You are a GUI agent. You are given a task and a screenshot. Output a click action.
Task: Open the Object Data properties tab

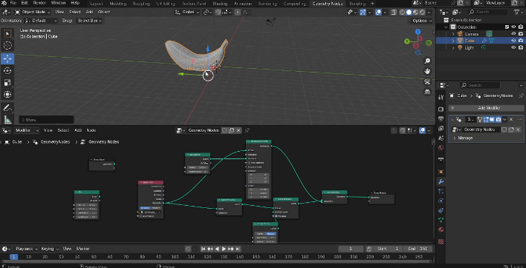pos(441,220)
